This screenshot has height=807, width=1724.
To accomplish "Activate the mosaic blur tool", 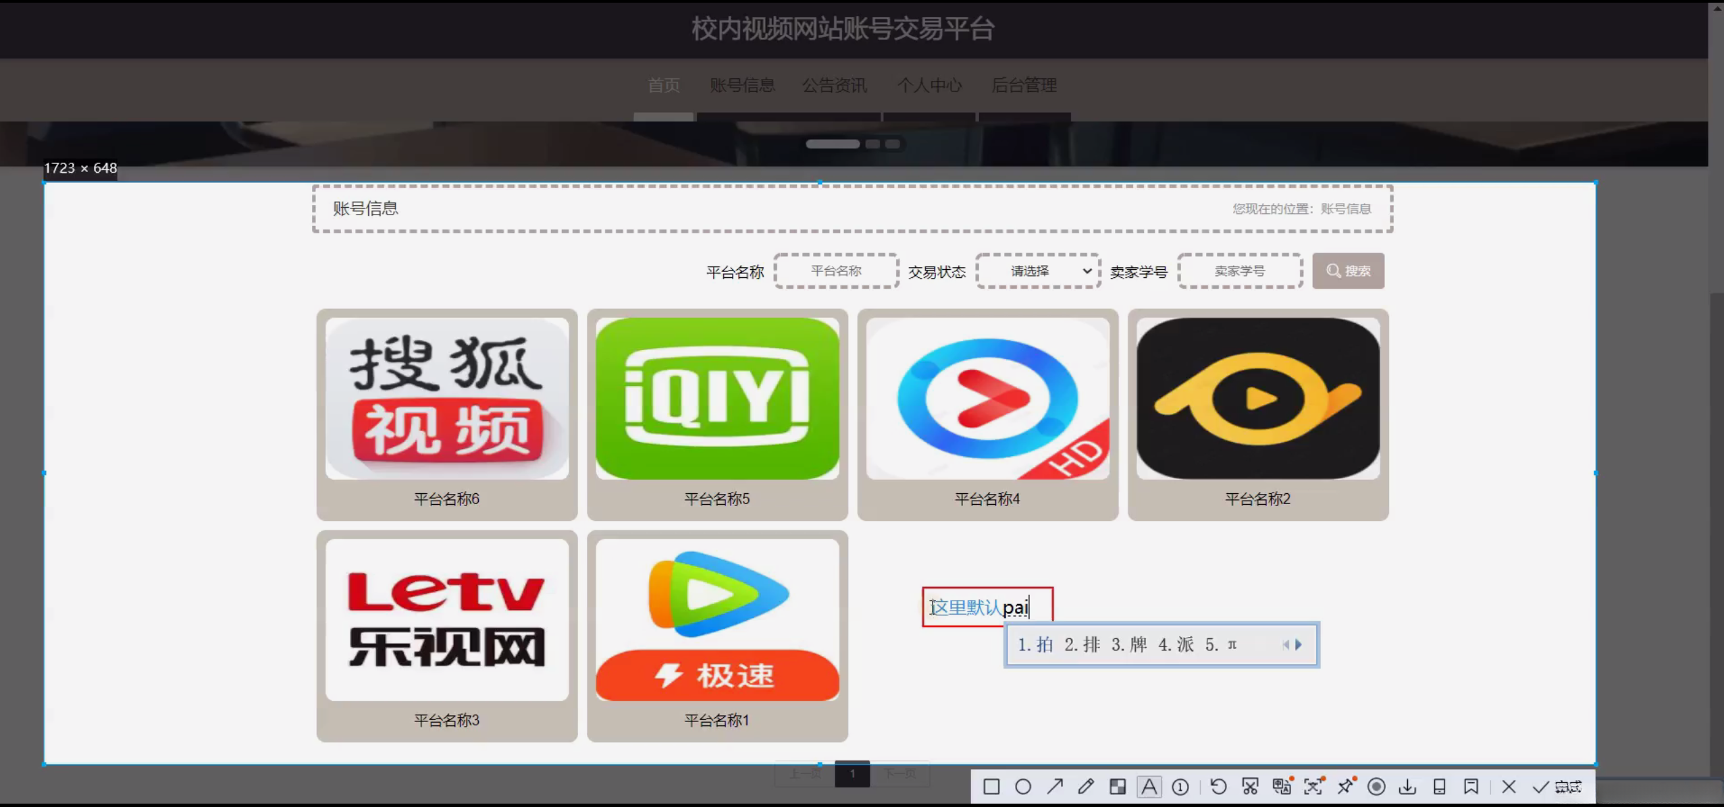I will [1118, 787].
